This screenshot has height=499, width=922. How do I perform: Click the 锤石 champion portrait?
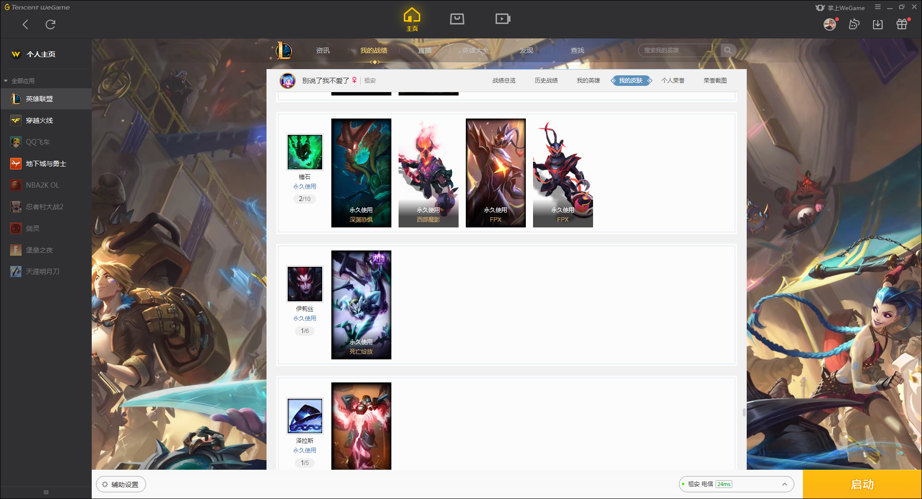(305, 152)
